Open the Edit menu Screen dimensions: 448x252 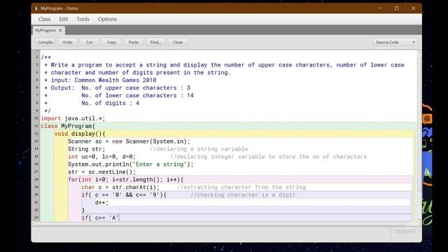click(x=64, y=19)
